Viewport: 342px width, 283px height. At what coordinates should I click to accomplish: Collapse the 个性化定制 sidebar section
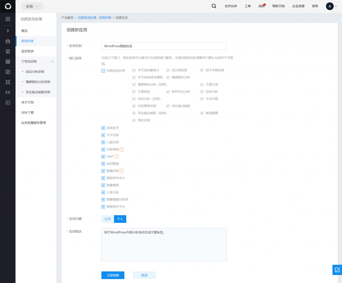click(x=52, y=61)
